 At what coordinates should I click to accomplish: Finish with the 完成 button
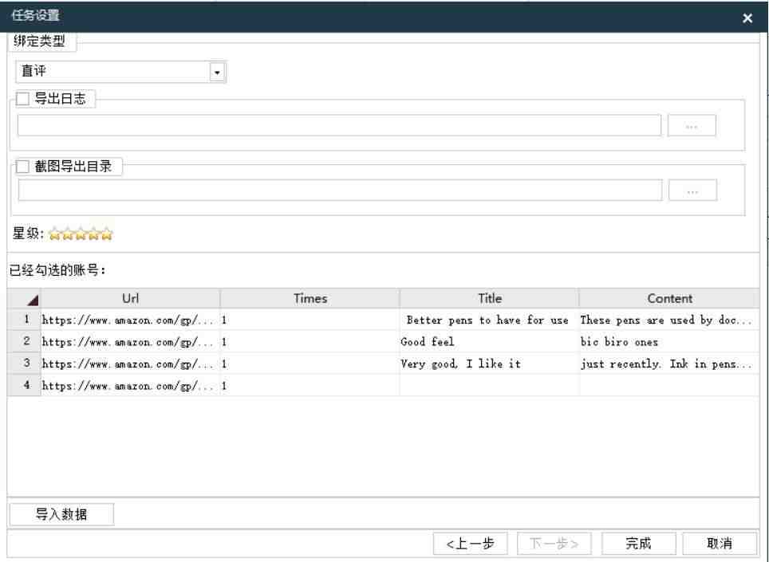(x=638, y=544)
